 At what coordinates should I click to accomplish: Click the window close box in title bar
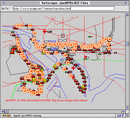click(x=4, y=3)
